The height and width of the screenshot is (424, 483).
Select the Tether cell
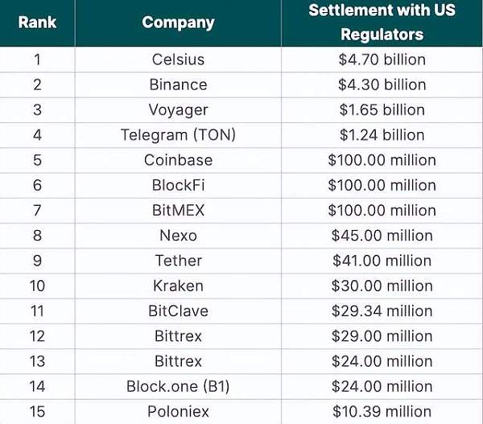(178, 261)
